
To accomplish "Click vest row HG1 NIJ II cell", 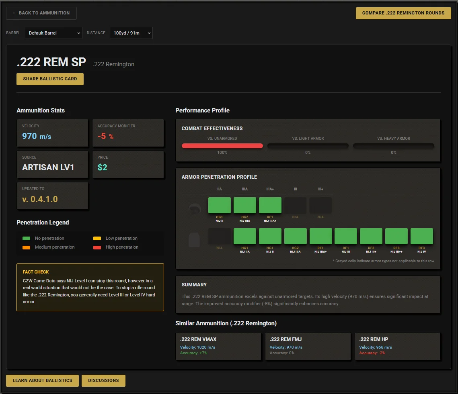I will 270,236.
